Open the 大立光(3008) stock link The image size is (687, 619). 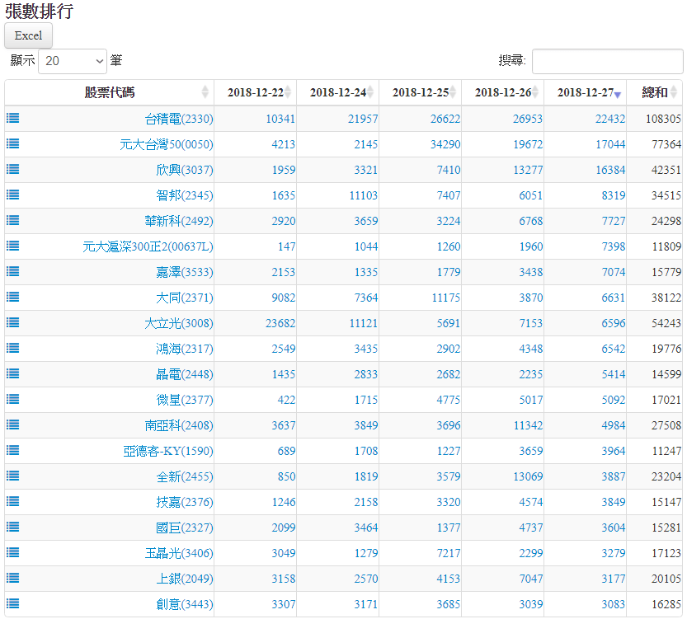tap(178, 323)
